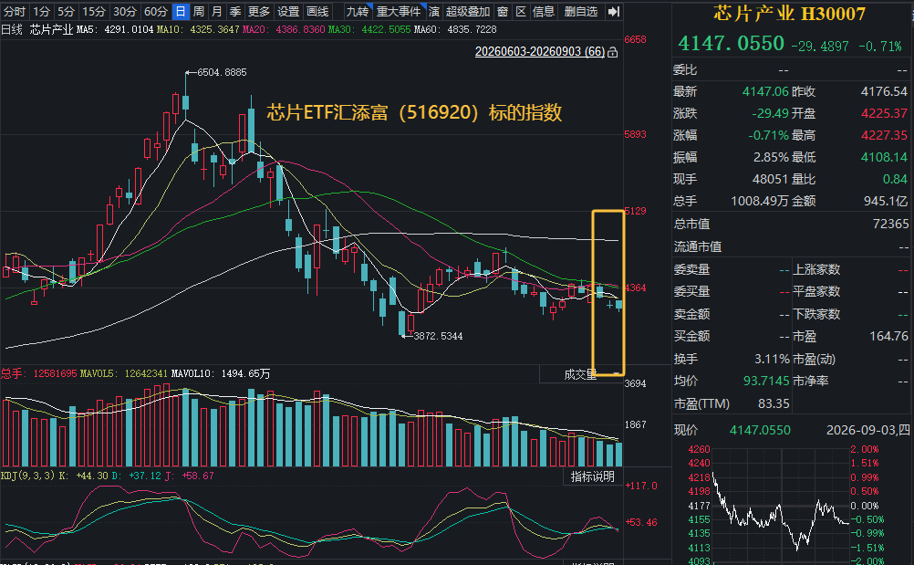Click the 窗 window toolbar button
The height and width of the screenshot is (565, 914).
503,11
